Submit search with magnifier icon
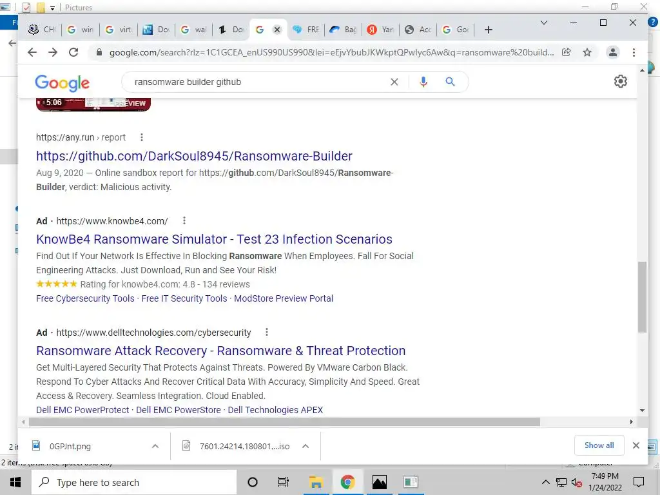This screenshot has height=495, width=660. tap(450, 82)
